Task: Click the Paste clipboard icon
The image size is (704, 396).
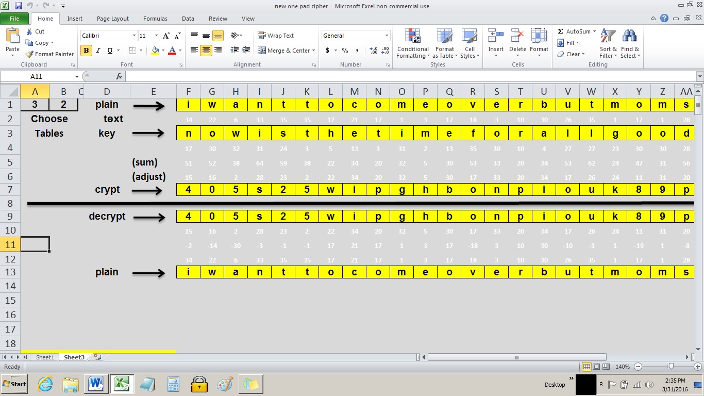Action: [12, 36]
